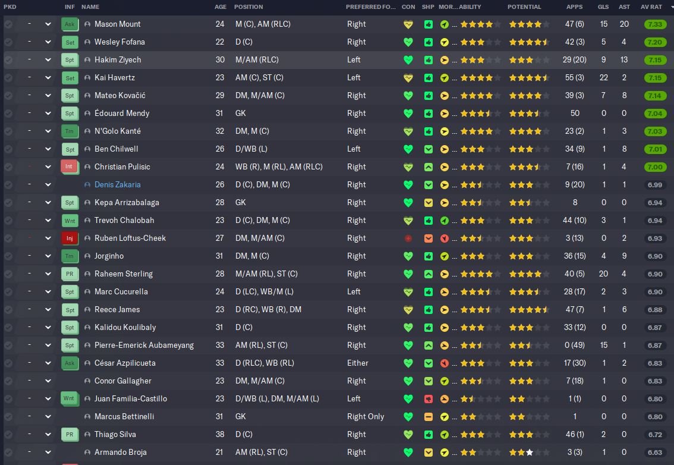The width and height of the screenshot is (674, 465).
Task: Open Pierre-Emerick Aubameyang's player profile
Action: [144, 345]
